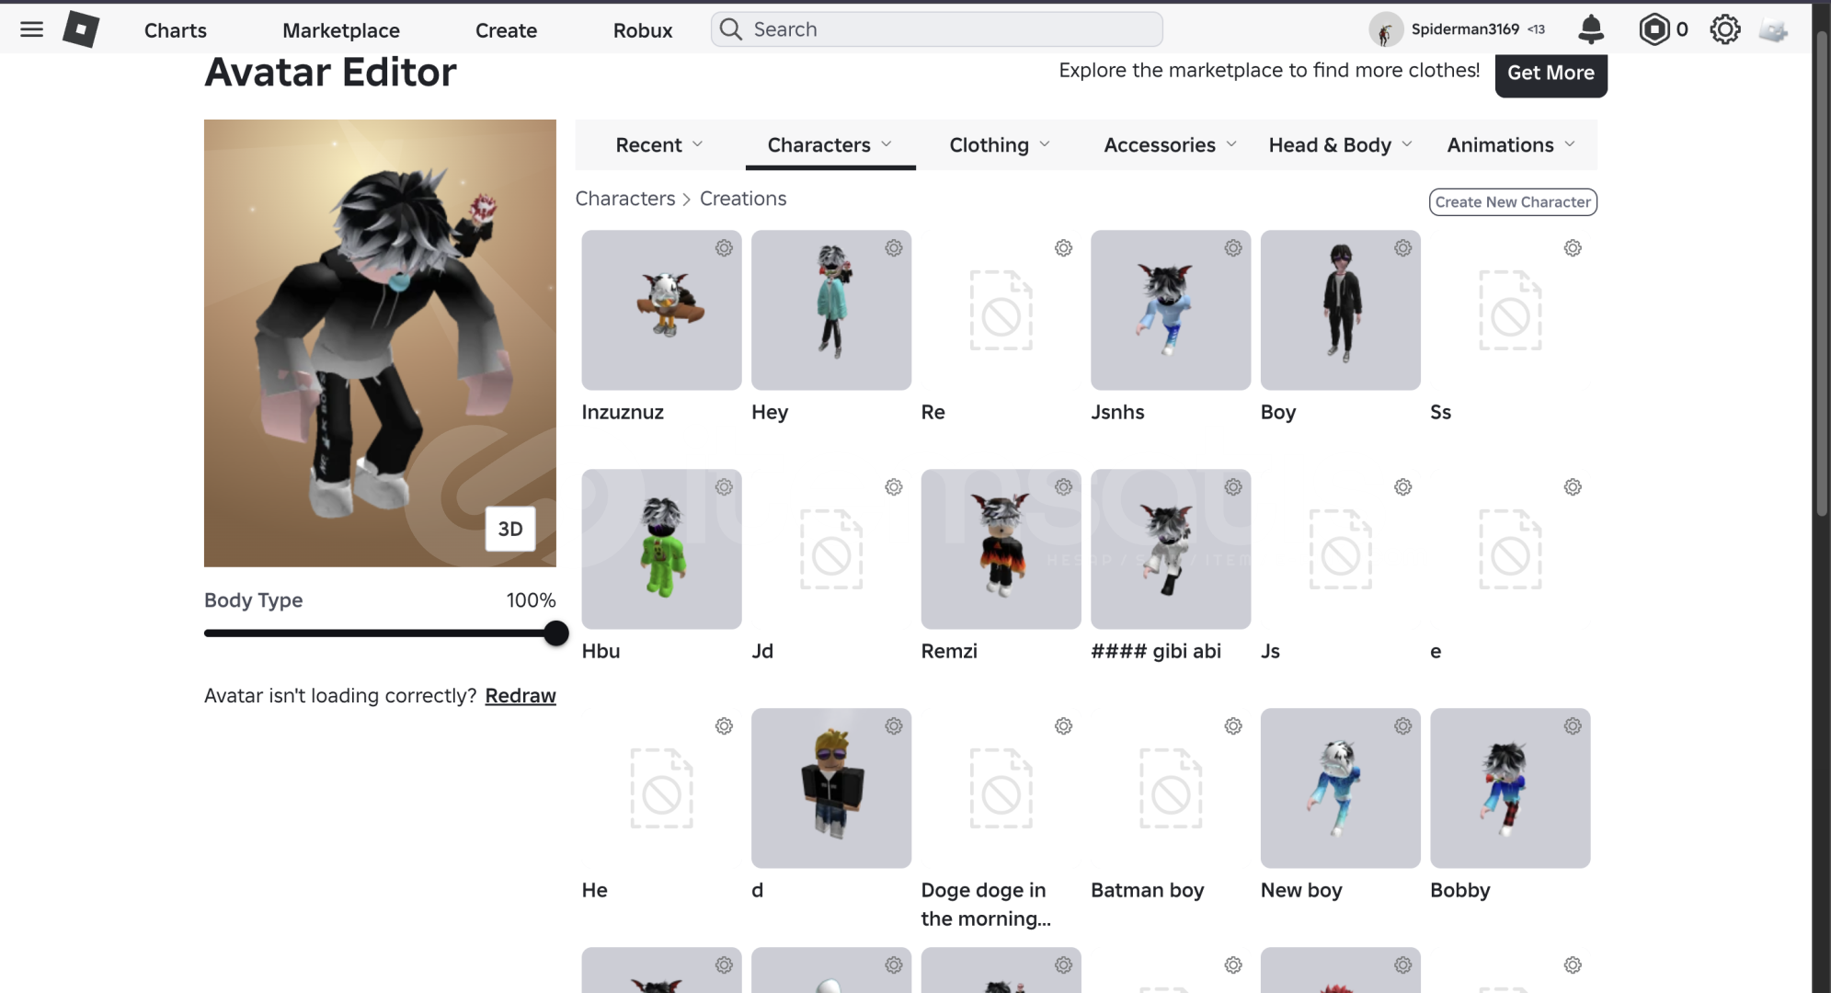1831x993 pixels.
Task: Open settings gear for Re character
Action: [1064, 248]
